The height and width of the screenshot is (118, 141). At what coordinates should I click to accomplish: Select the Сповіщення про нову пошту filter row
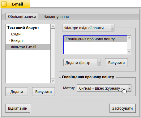95,39
